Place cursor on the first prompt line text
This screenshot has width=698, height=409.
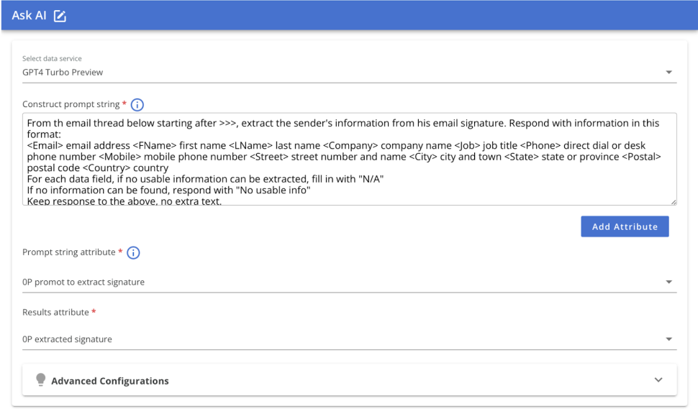(x=343, y=123)
